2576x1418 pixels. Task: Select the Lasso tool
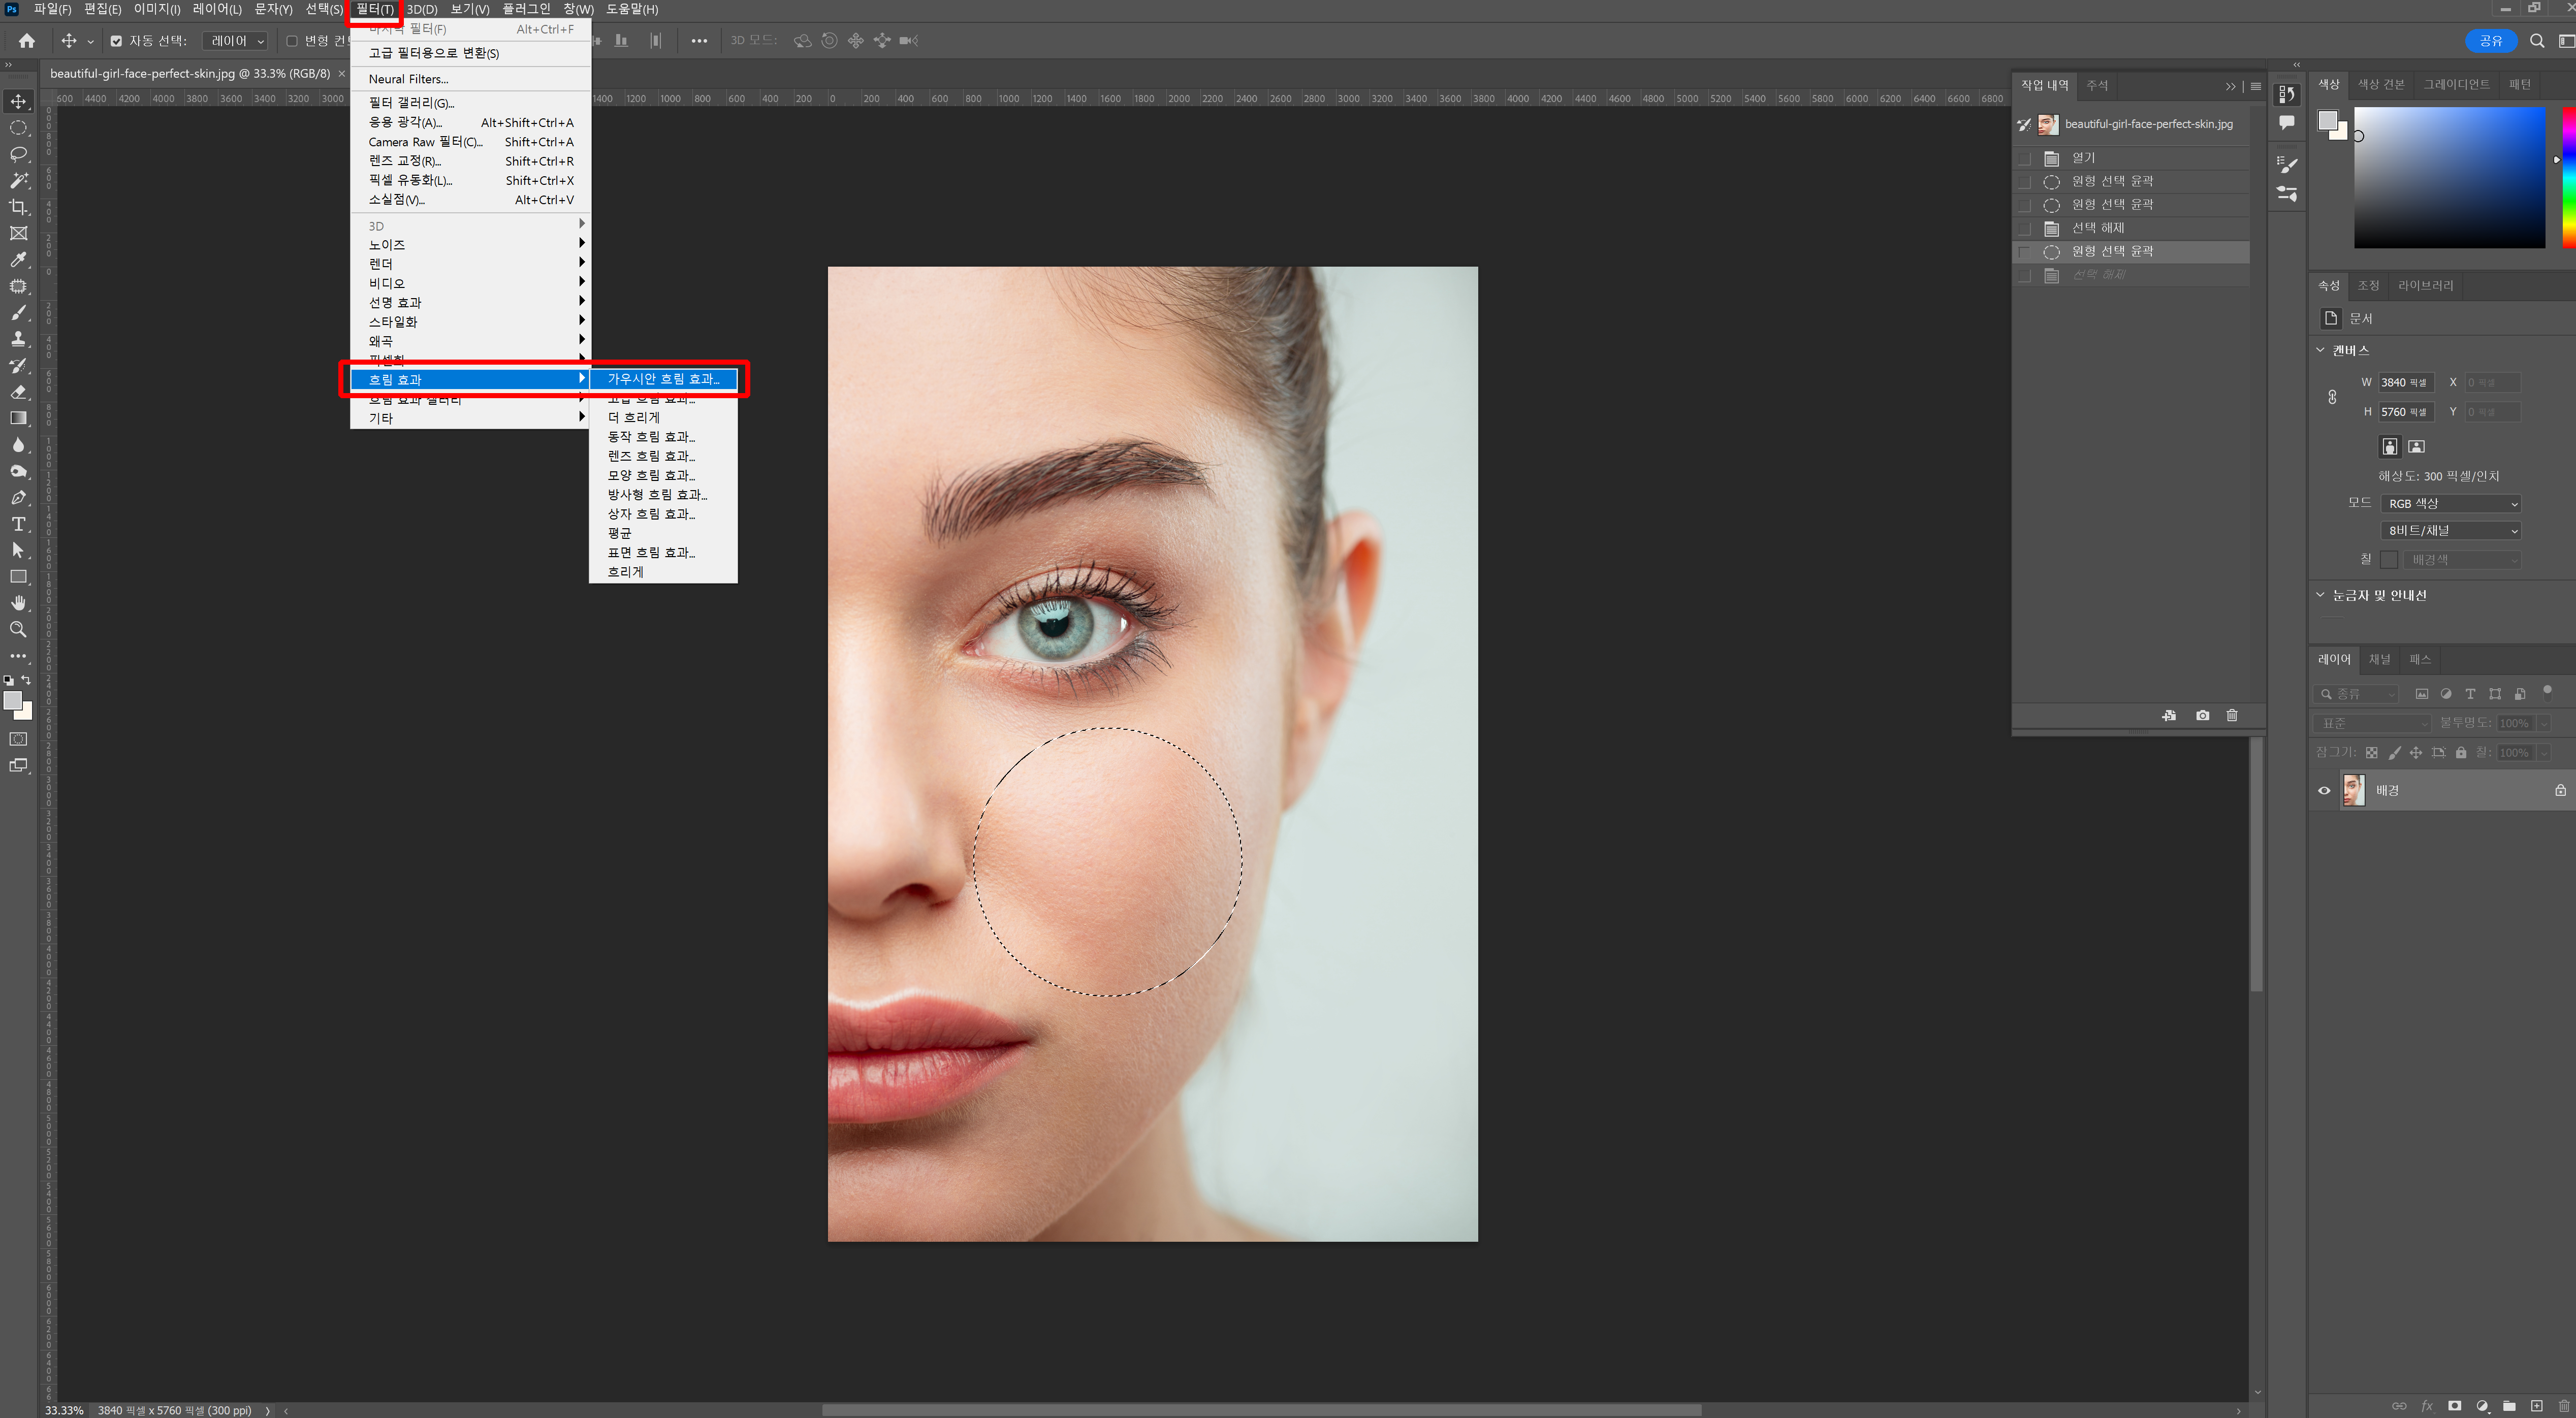tap(18, 154)
